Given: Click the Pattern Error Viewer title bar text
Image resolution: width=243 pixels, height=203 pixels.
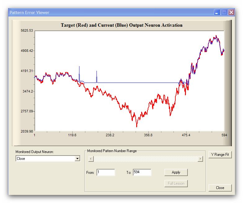Looking at the screenshot, I should pyautogui.click(x=29, y=13).
